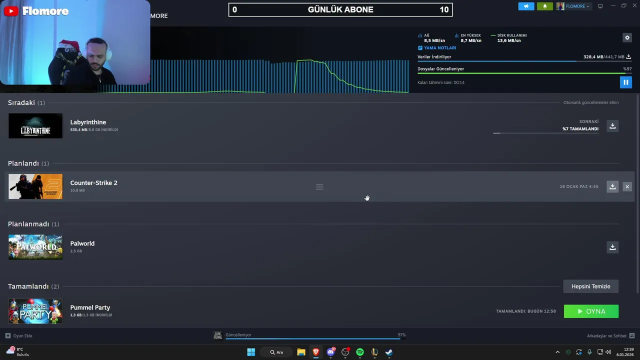Screen dimensions: 640x360
Task: Click tray microphone icon
Action: tap(589, 352)
